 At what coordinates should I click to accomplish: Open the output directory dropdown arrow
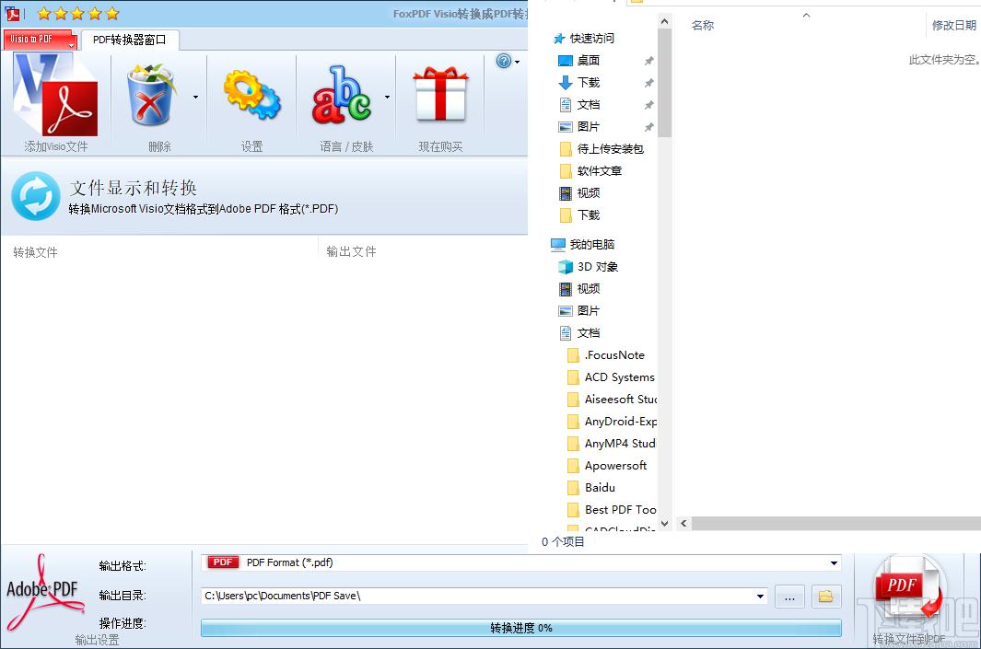pyautogui.click(x=760, y=597)
